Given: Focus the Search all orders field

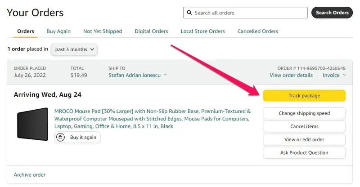Looking at the screenshot, I should pos(245,13).
